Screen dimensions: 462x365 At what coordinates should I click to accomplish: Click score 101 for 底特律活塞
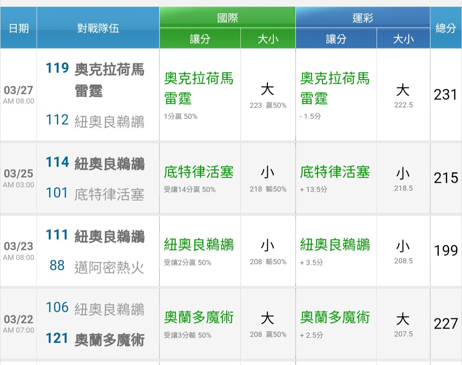(57, 193)
